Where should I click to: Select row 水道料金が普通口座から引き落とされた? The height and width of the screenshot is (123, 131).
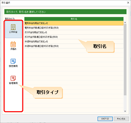[74, 46]
